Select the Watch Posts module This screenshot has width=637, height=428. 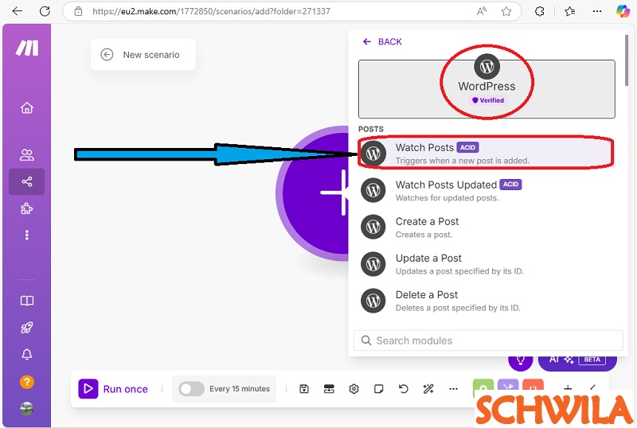(486, 153)
